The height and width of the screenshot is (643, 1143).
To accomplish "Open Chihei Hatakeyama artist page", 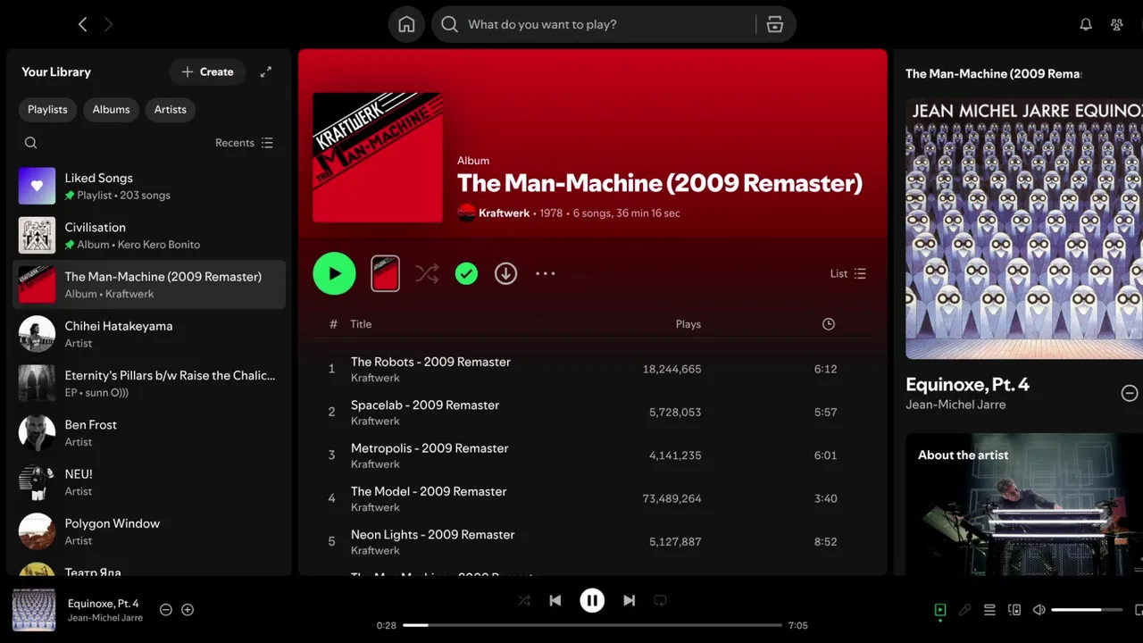I will pyautogui.click(x=149, y=334).
